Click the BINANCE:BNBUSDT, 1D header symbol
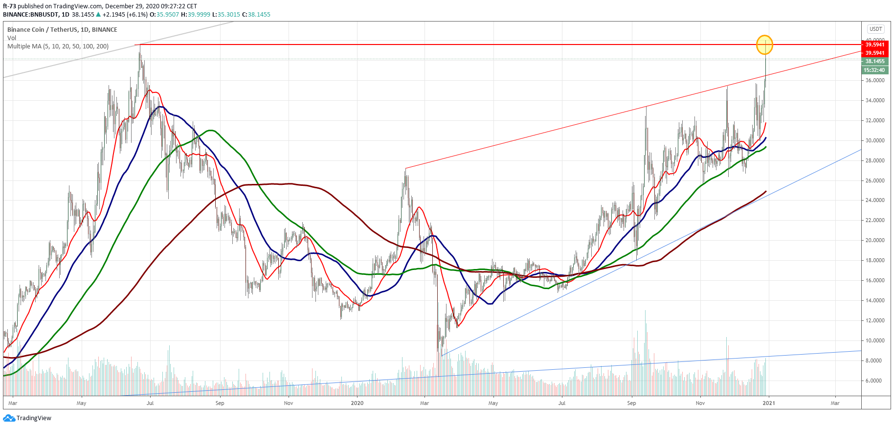The image size is (894, 427). tap(36, 15)
